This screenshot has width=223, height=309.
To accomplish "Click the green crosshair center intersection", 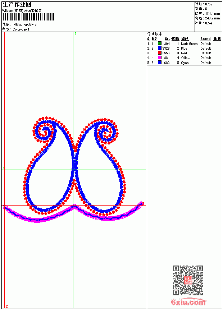I will 73,170.
